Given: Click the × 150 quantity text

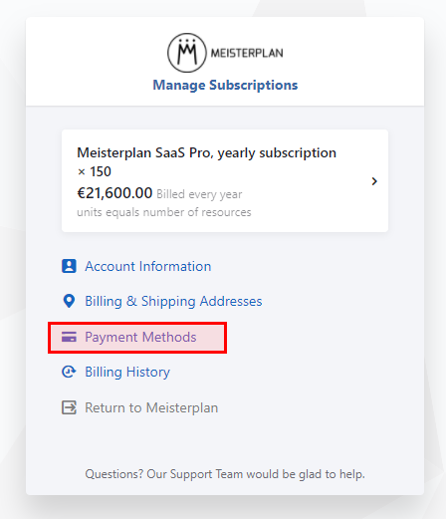Looking at the screenshot, I should pos(94,172).
